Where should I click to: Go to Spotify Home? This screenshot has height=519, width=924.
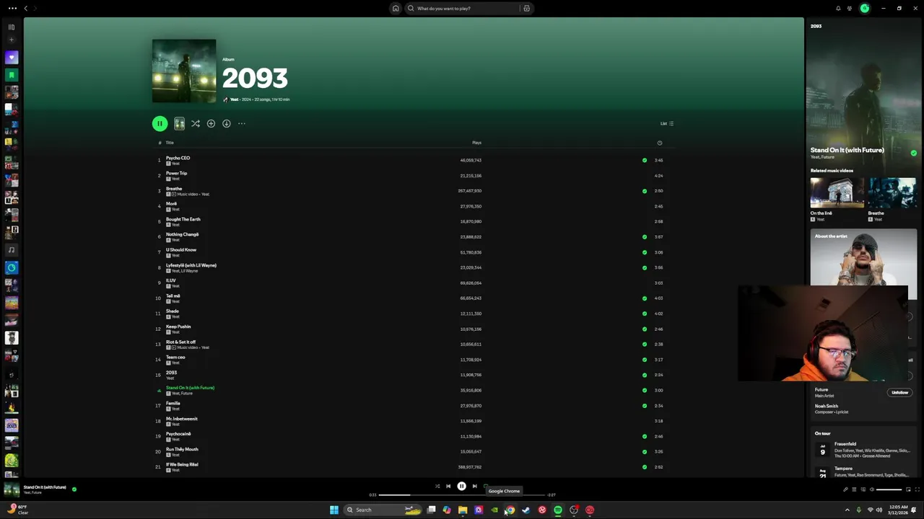(396, 8)
